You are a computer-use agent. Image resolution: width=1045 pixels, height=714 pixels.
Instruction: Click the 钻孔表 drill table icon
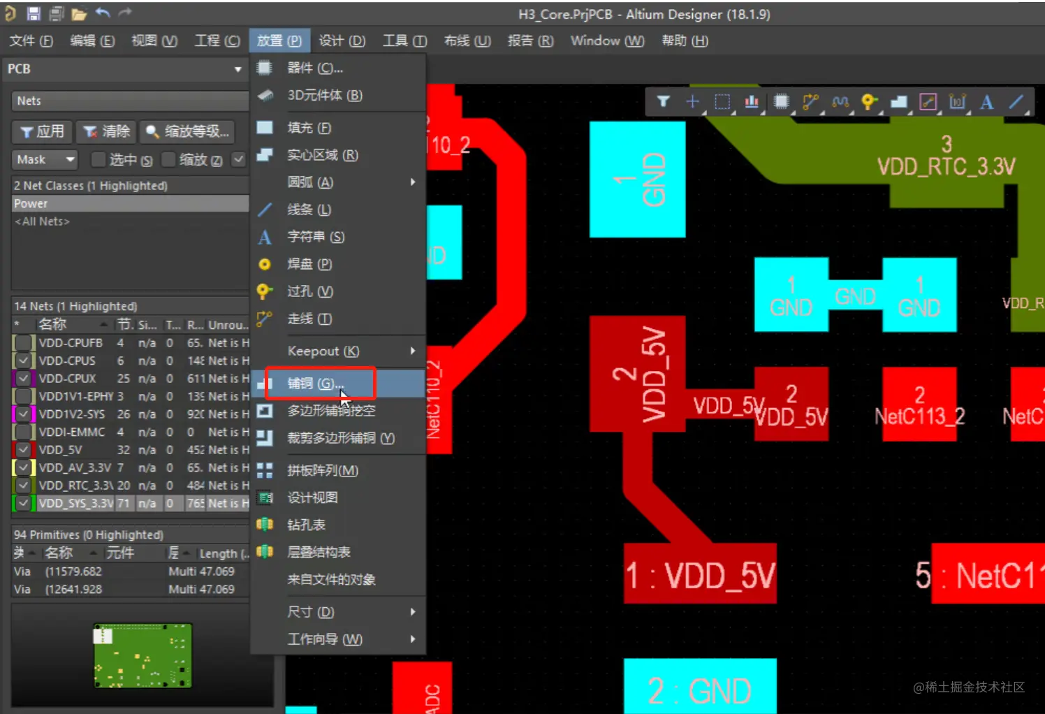(265, 525)
